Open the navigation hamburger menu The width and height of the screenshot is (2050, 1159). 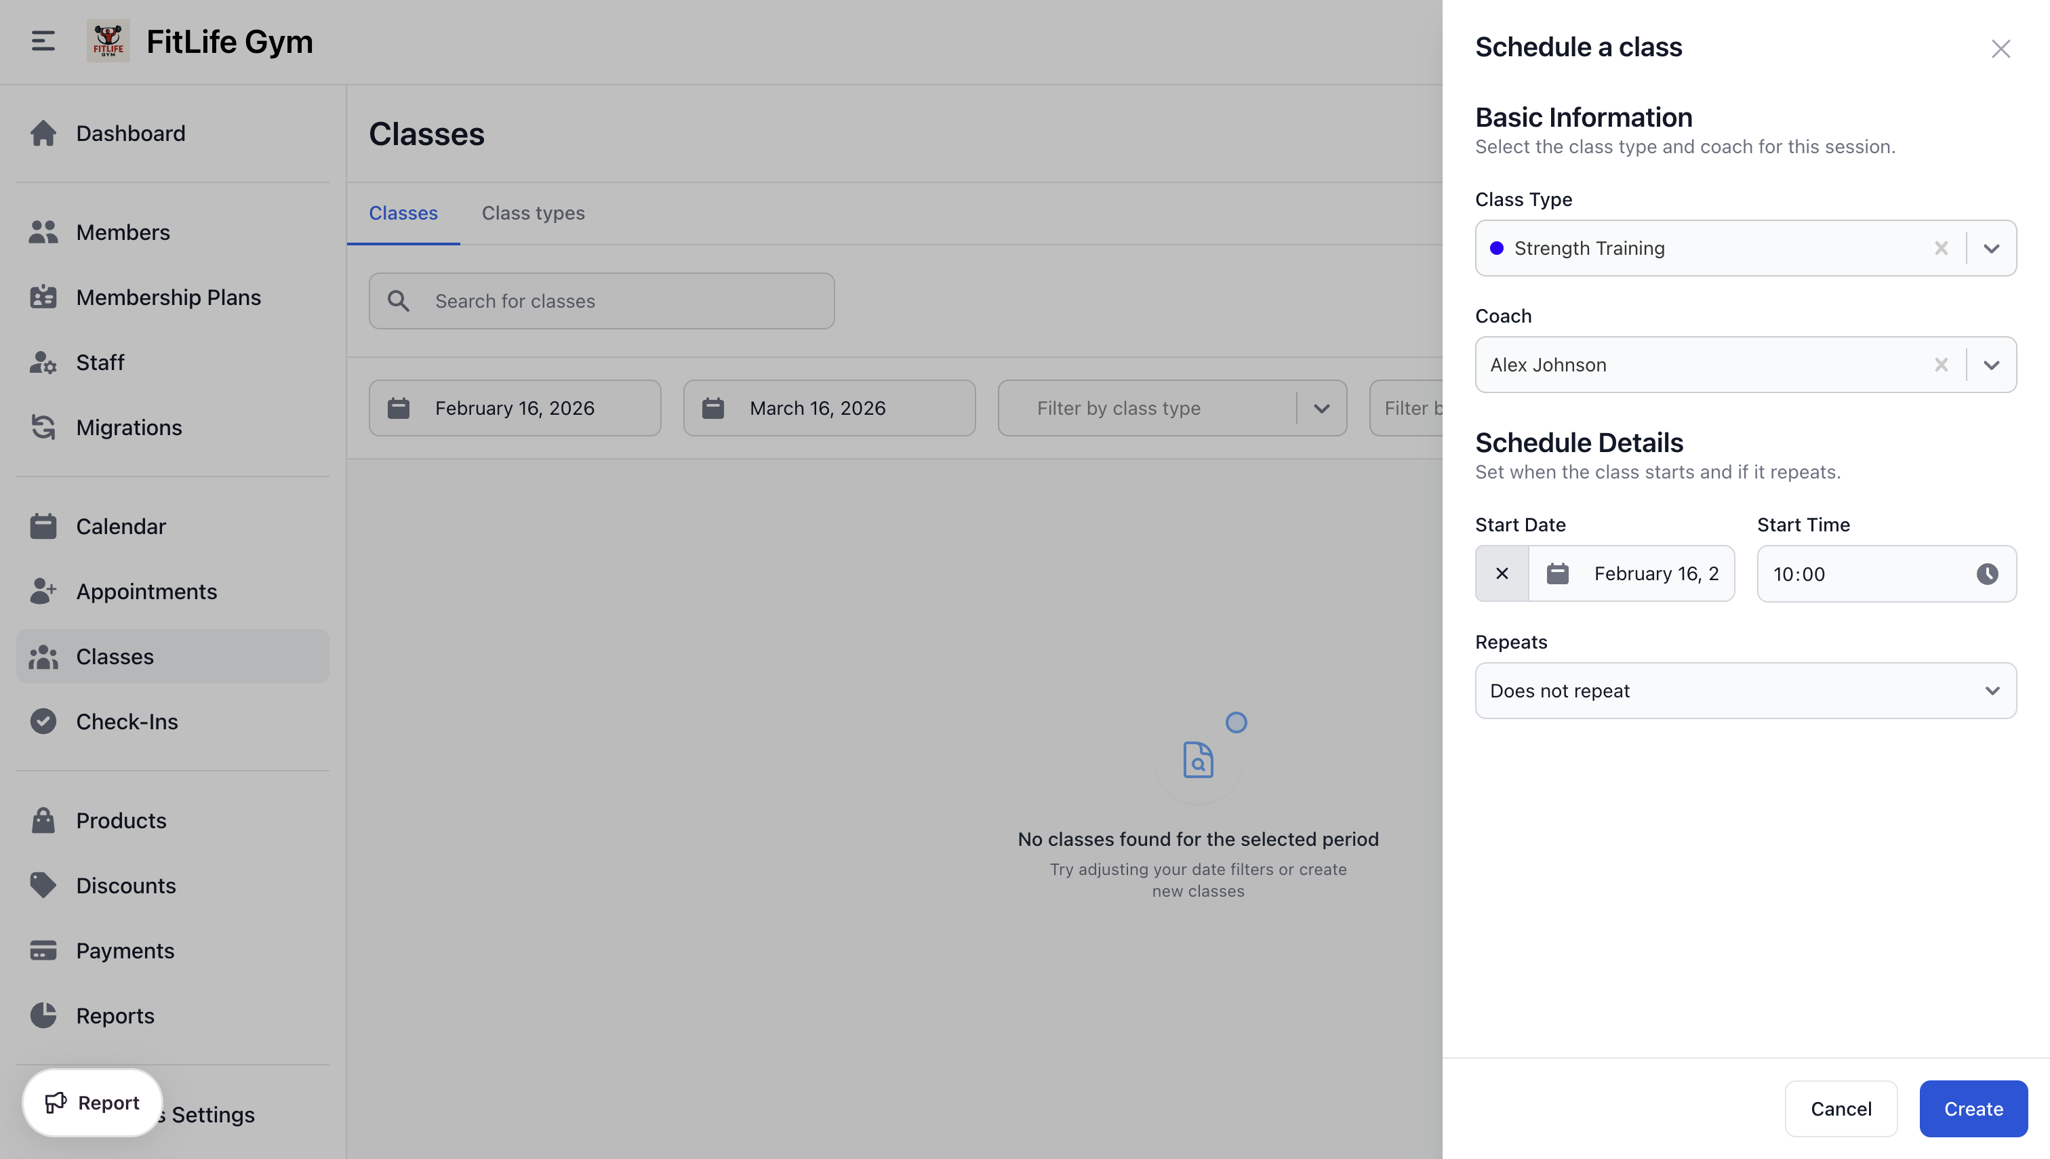pyautogui.click(x=42, y=41)
